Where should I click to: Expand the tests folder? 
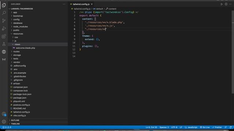[15, 59]
